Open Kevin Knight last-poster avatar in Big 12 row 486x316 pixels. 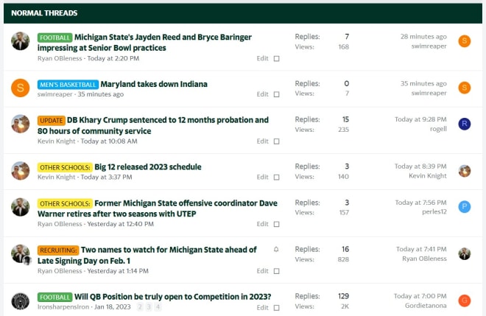[x=465, y=171]
